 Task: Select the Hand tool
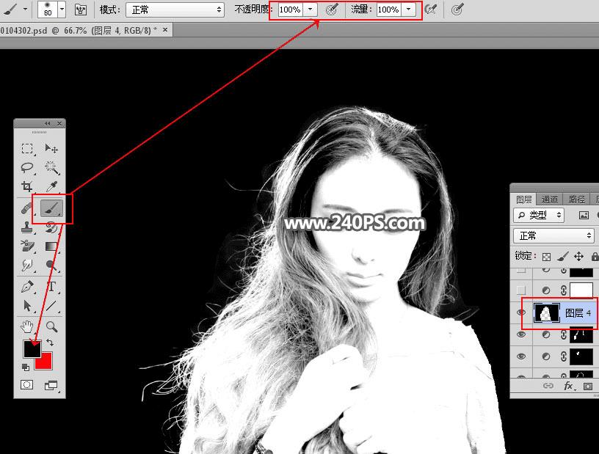[27, 326]
